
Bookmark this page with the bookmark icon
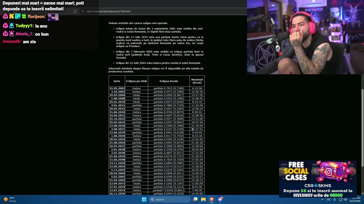click(75, 11)
